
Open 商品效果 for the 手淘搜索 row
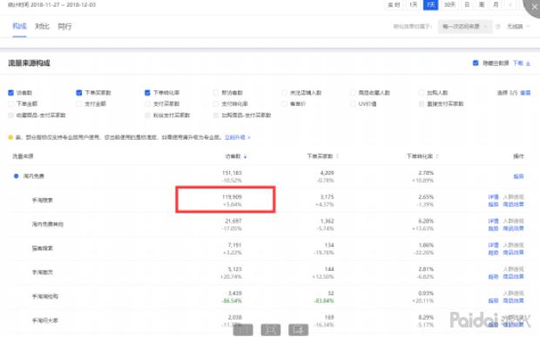[x=513, y=204]
